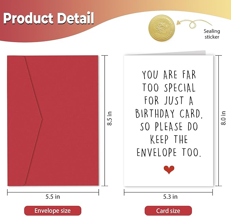Click the SO PLEASE DO text line
Screen dimensions: 231x216
(x=169, y=127)
